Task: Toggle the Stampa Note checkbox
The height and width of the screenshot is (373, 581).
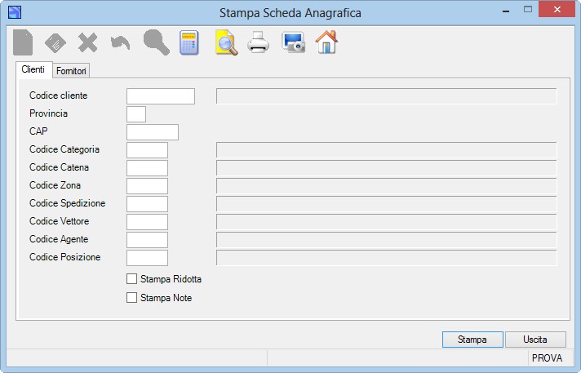Action: [131, 297]
